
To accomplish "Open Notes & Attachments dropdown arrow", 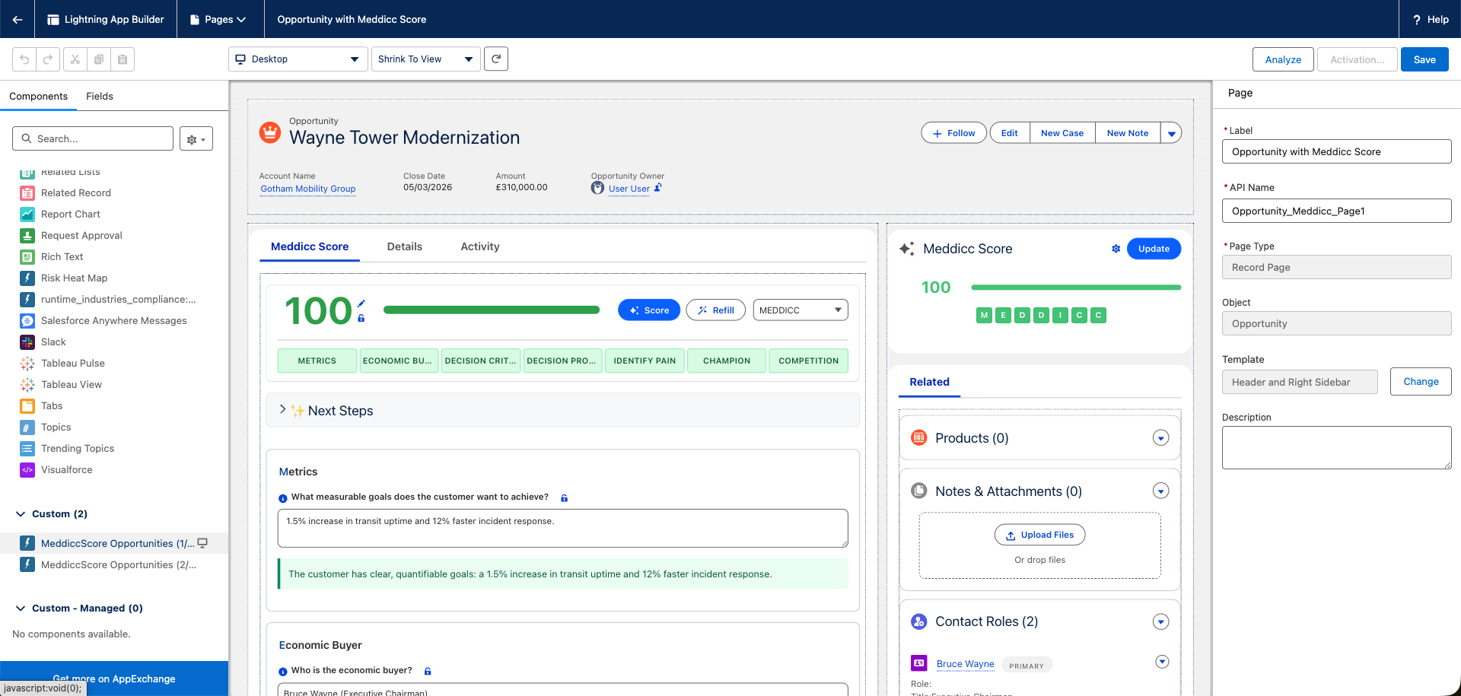I will 1160,491.
